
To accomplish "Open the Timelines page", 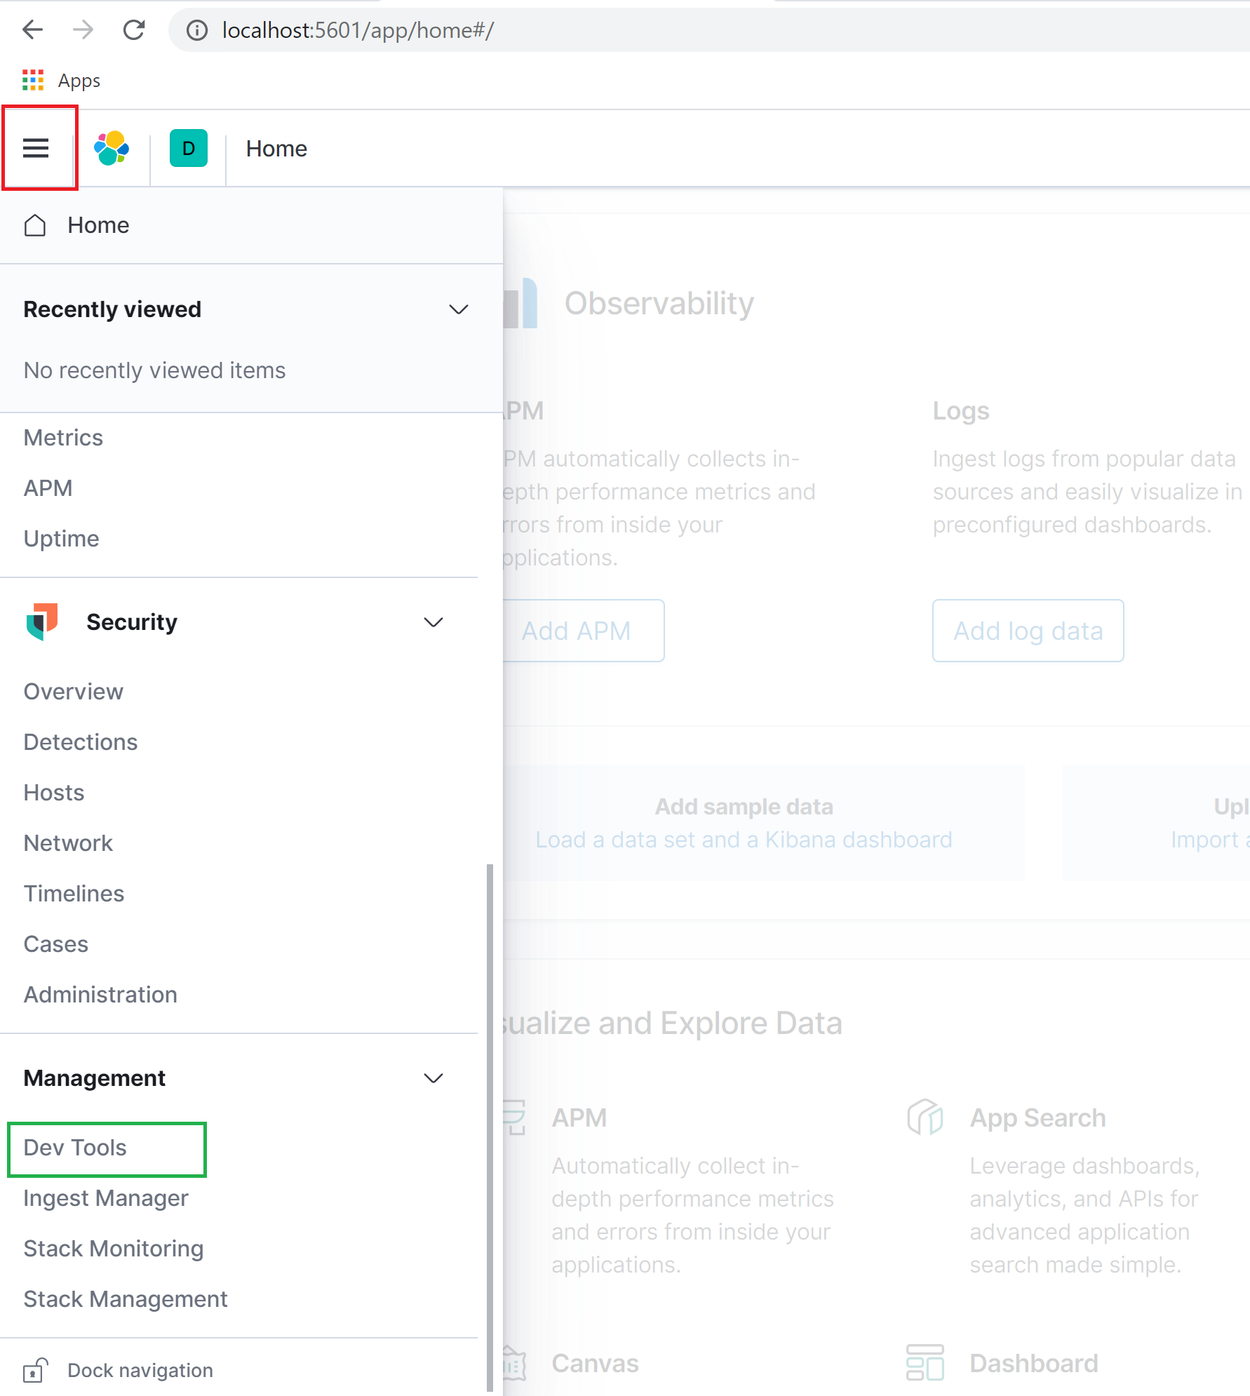I will [73, 893].
